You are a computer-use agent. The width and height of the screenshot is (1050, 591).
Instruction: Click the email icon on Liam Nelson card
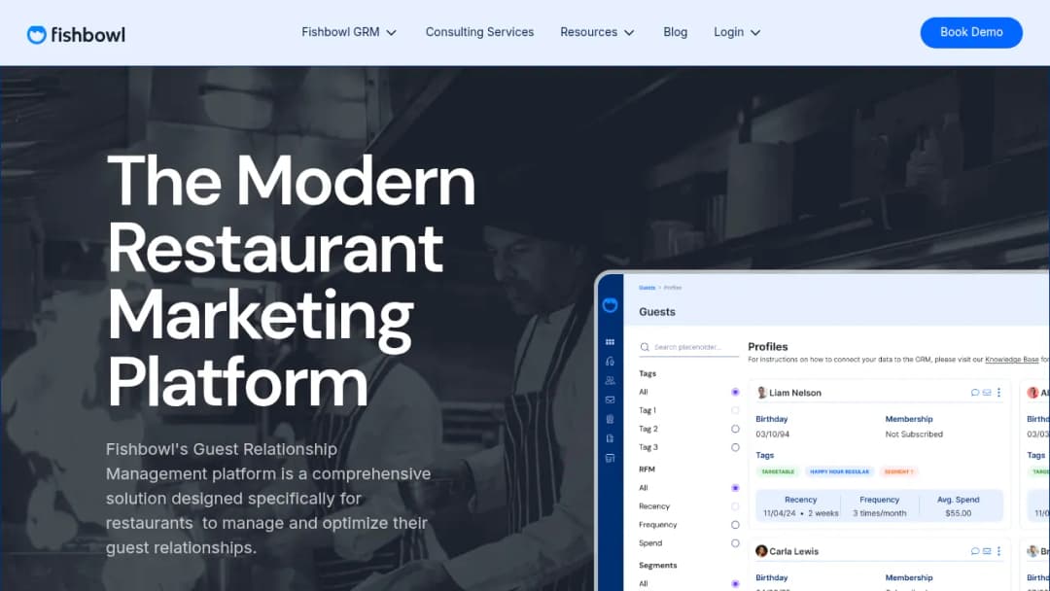click(x=987, y=392)
